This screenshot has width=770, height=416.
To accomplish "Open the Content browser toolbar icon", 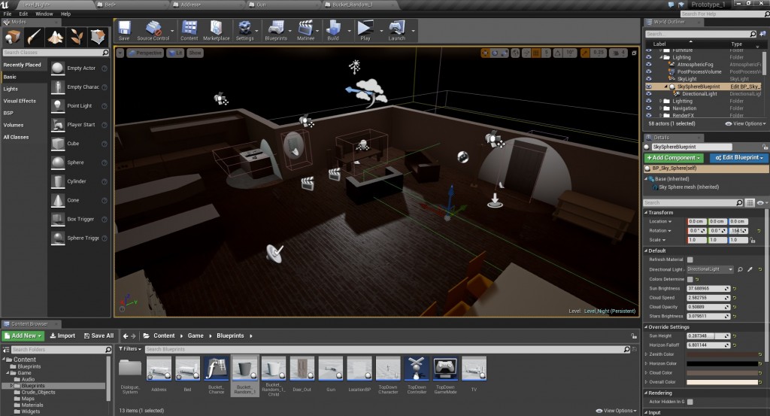I will [x=189, y=30].
